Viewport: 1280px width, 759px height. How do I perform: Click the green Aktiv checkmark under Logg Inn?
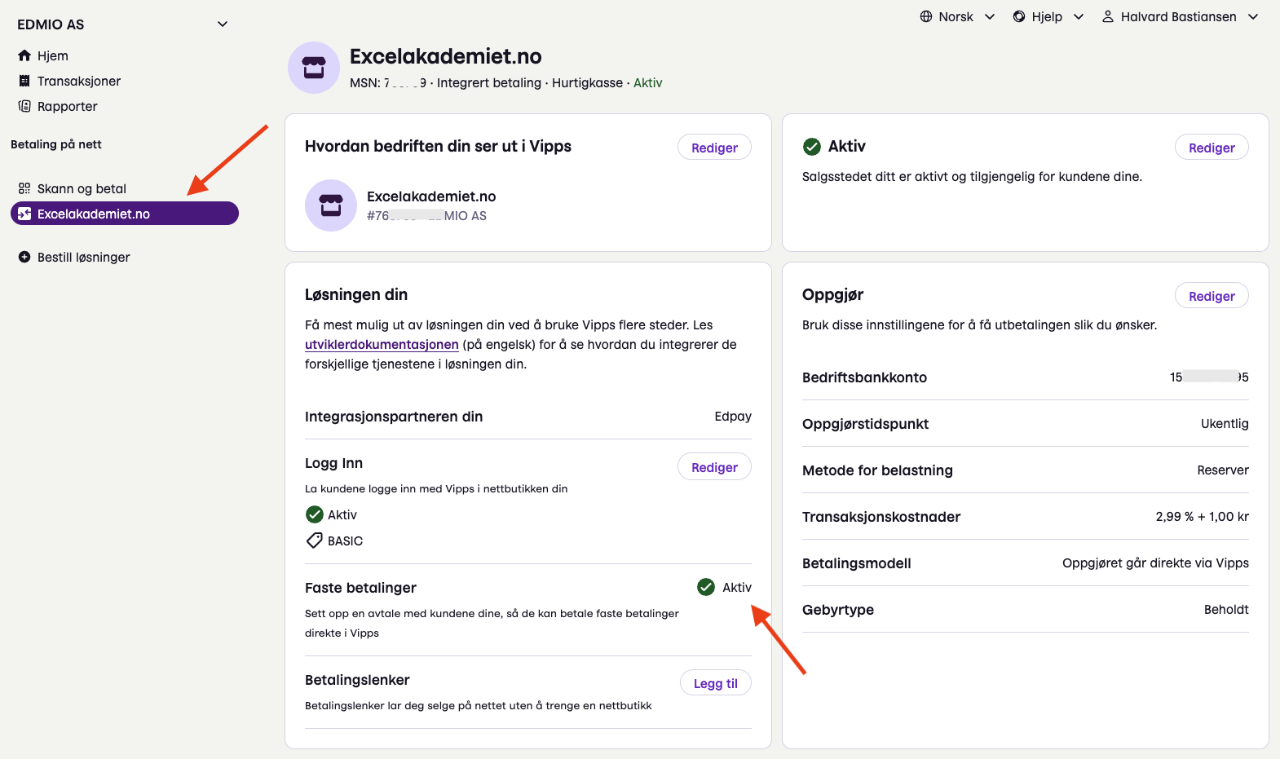314,514
